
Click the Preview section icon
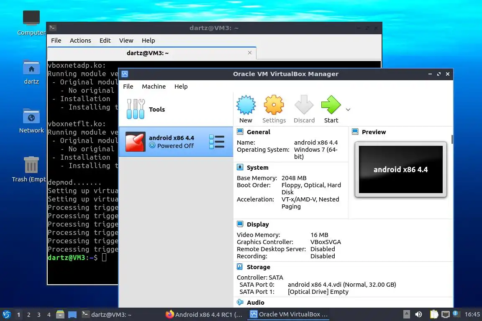tap(355, 132)
